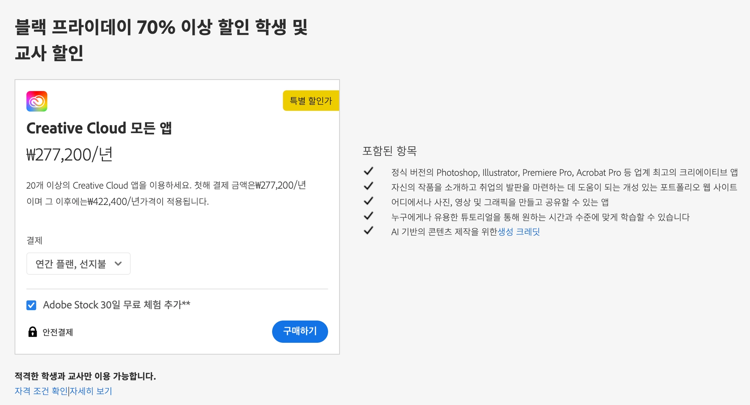The width and height of the screenshot is (750, 405).
Task: Open 자격 조건 확인 eligibility link
Action: click(41, 391)
